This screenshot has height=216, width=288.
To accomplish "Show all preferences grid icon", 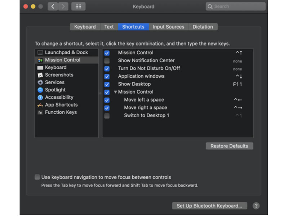I will 78,6.
